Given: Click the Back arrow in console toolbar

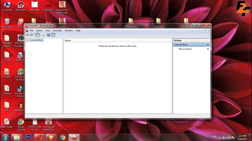Looking at the screenshot, I should pyautogui.click(x=28, y=35).
